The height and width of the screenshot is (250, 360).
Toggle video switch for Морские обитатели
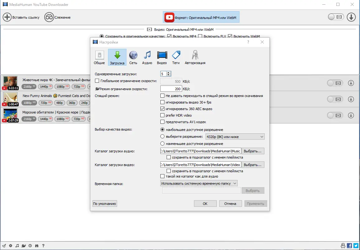pyautogui.click(x=335, y=115)
